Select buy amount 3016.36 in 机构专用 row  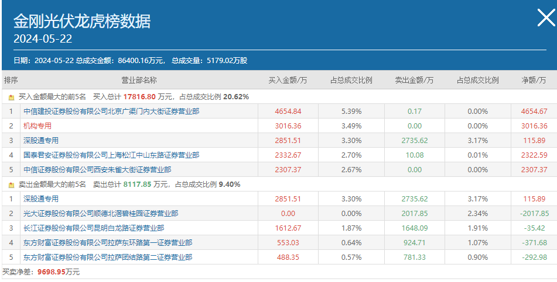[288, 126]
